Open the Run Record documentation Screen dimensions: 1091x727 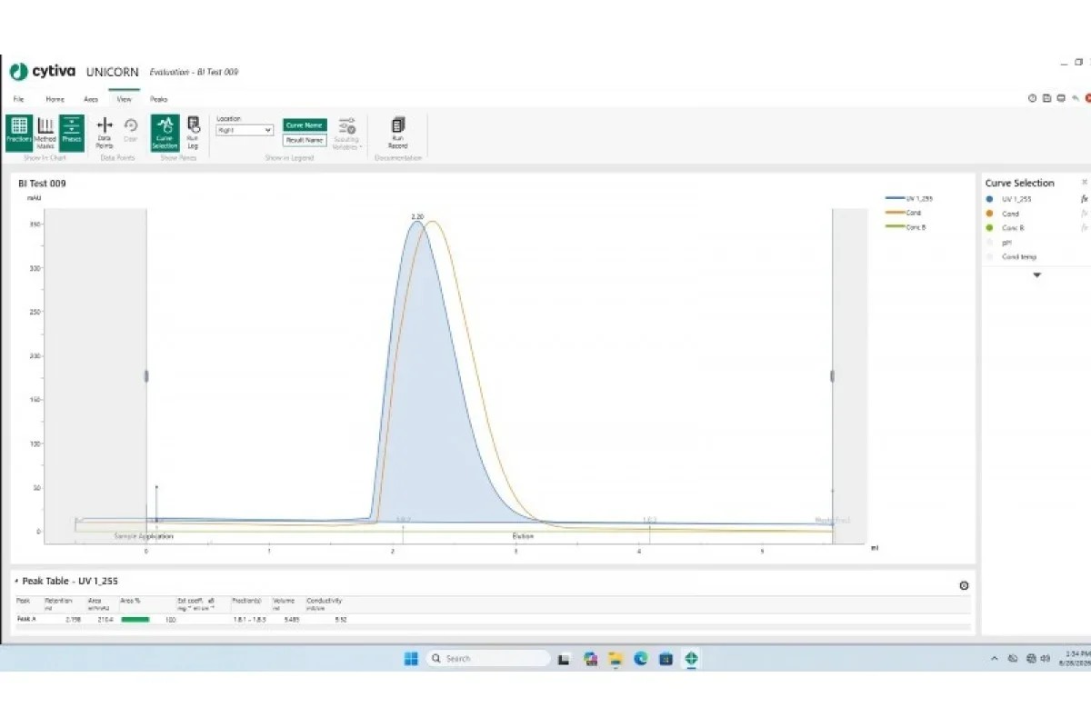click(397, 132)
